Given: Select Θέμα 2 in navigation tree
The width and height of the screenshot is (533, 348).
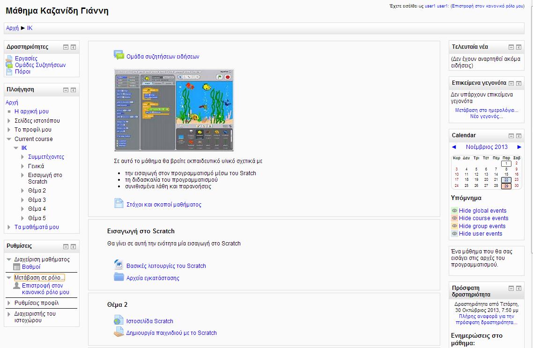Looking at the screenshot, I should 37,190.
